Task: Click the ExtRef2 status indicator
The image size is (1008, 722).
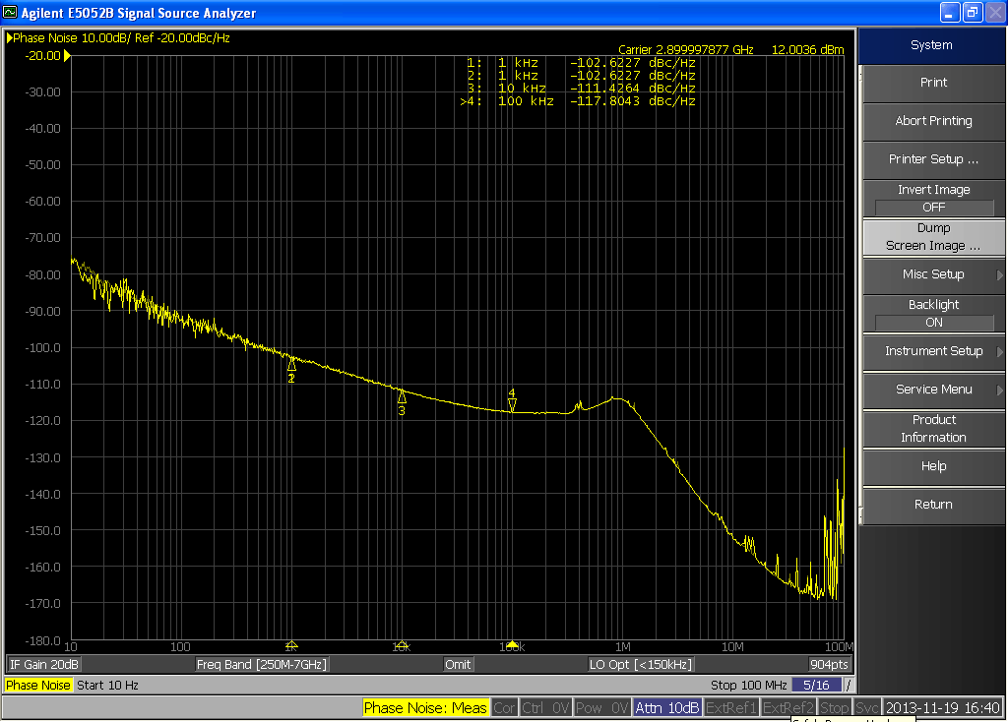Action: click(788, 708)
